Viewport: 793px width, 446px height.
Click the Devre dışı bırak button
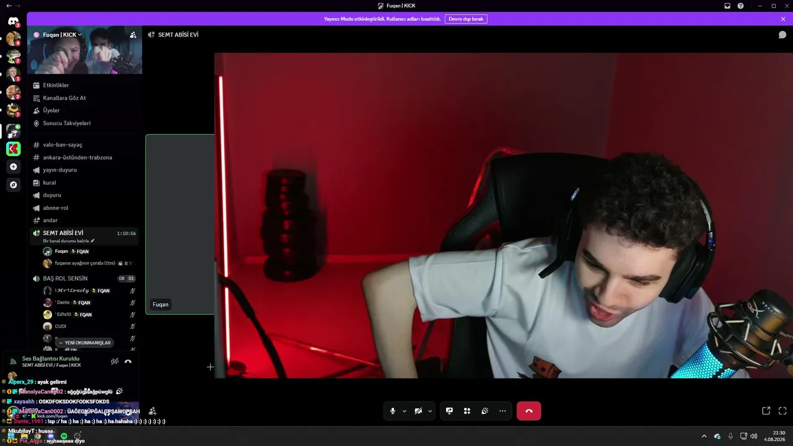point(466,19)
